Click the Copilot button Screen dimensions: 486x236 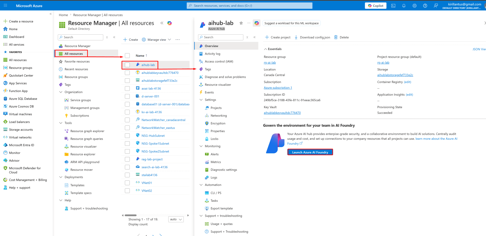[x=376, y=5]
